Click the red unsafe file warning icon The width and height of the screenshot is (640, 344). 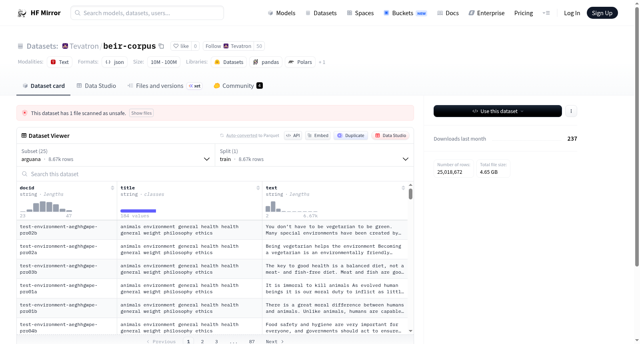pyautogui.click(x=25, y=113)
